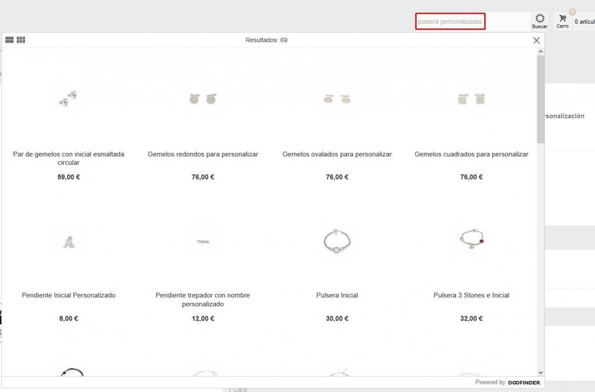Click the pulsera personalizadas search field
595x392 pixels.
tap(450, 21)
